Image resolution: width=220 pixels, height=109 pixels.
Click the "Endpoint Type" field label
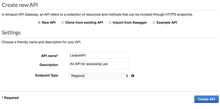(x=46, y=76)
